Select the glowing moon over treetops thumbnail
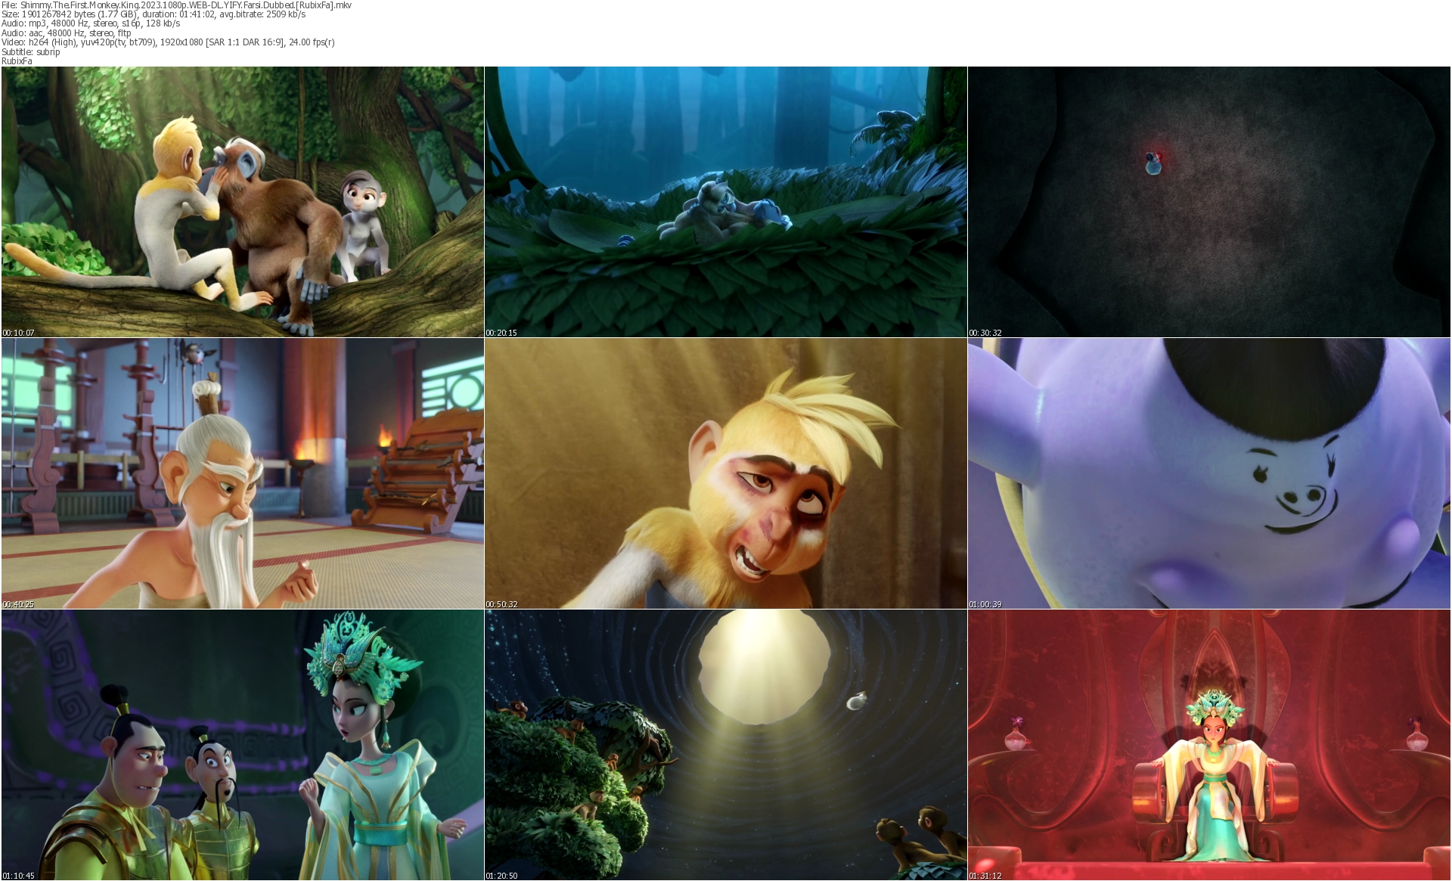Screen dimensions: 1452x881 pos(726,745)
